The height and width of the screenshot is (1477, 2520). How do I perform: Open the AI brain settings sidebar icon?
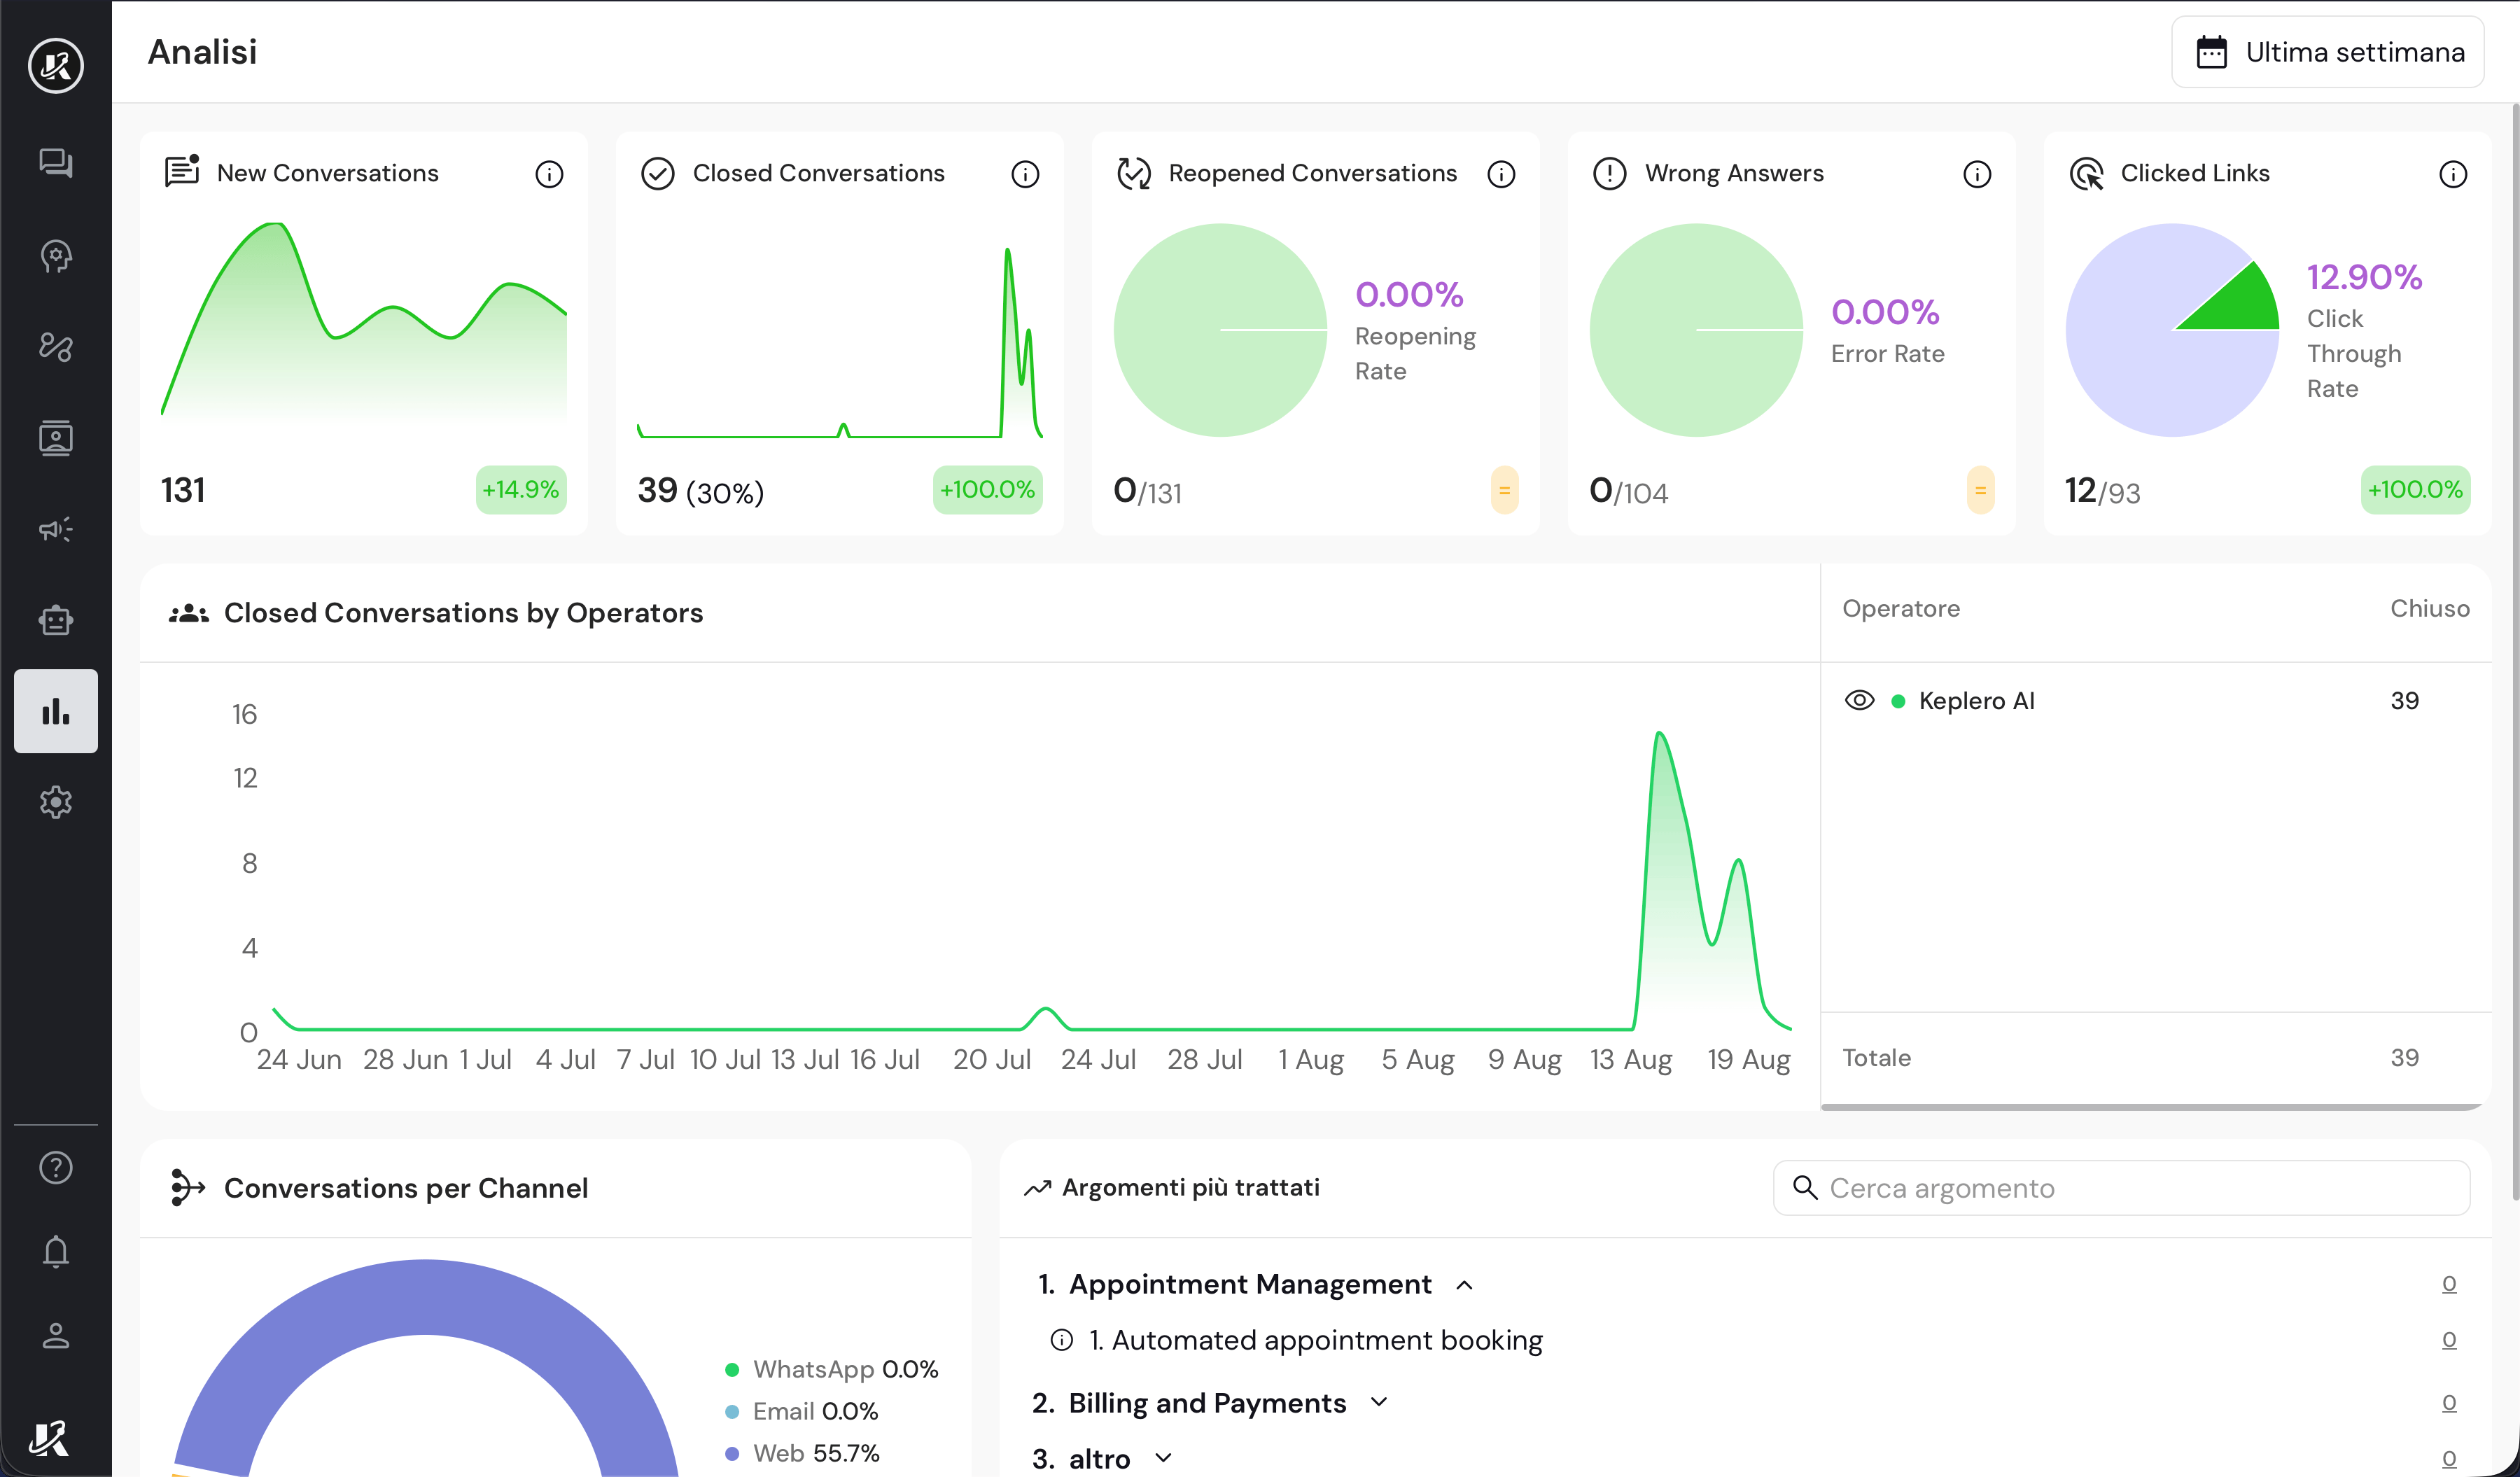56,256
